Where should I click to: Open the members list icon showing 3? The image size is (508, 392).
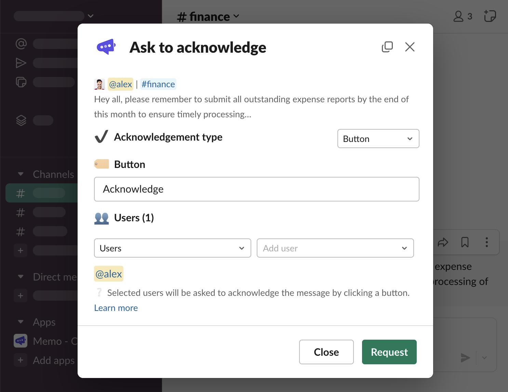tap(463, 16)
